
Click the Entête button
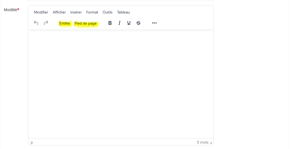coord(65,23)
